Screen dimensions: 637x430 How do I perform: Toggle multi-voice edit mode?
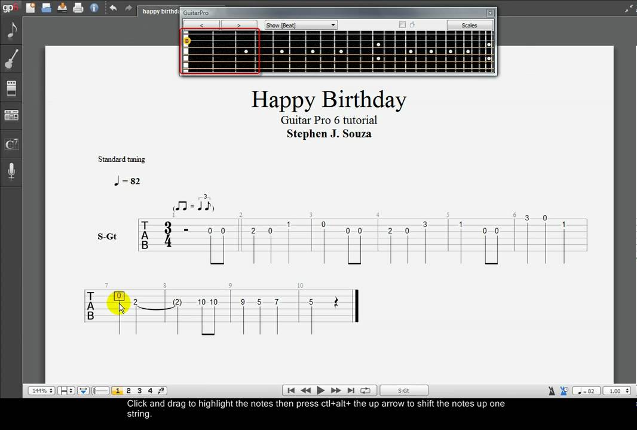point(161,391)
